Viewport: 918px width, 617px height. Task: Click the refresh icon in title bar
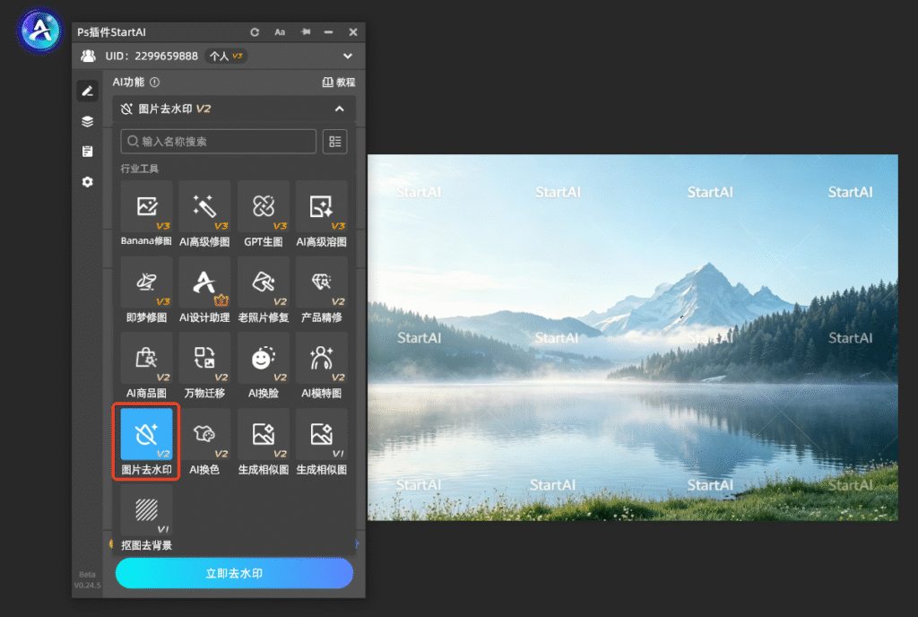255,32
